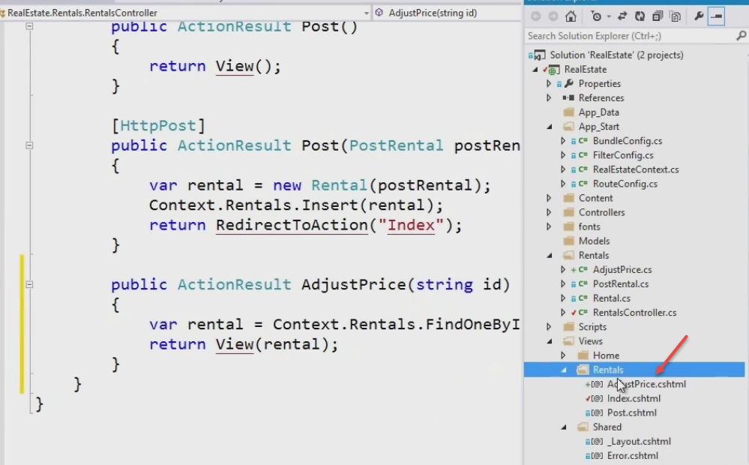Viewport: 749px width, 465px height.
Task: Select Solution 'RealEstate' (2 projects) node
Action: [x=616, y=55]
